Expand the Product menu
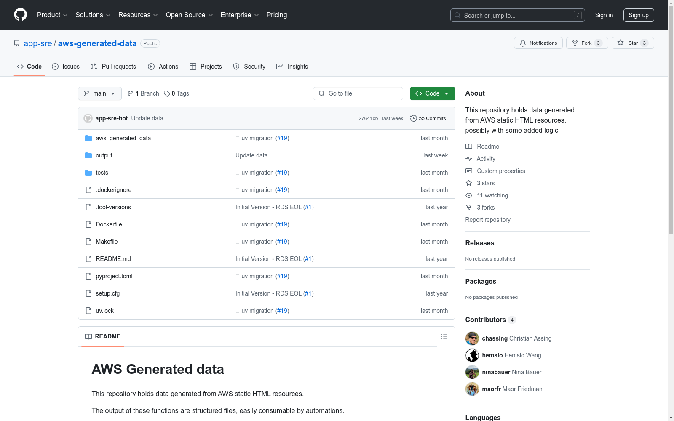The width and height of the screenshot is (674, 421). coord(52,15)
